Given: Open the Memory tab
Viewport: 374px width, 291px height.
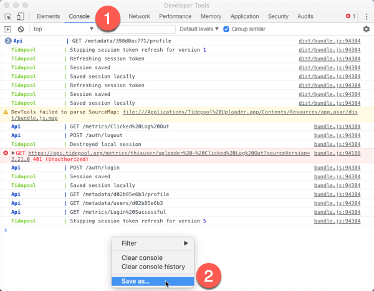Looking at the screenshot, I should (211, 16).
